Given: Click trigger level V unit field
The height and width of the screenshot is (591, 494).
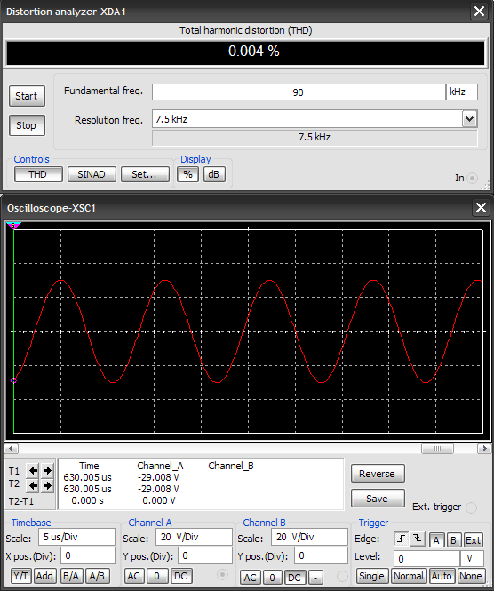Looking at the screenshot, I should point(472,558).
